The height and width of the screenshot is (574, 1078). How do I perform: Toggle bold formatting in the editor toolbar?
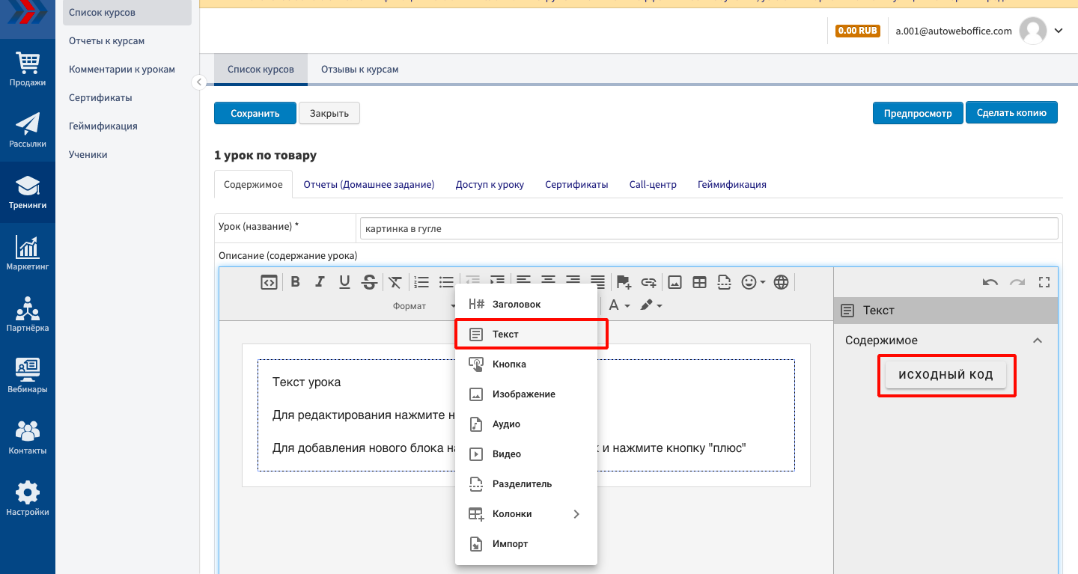click(x=295, y=282)
